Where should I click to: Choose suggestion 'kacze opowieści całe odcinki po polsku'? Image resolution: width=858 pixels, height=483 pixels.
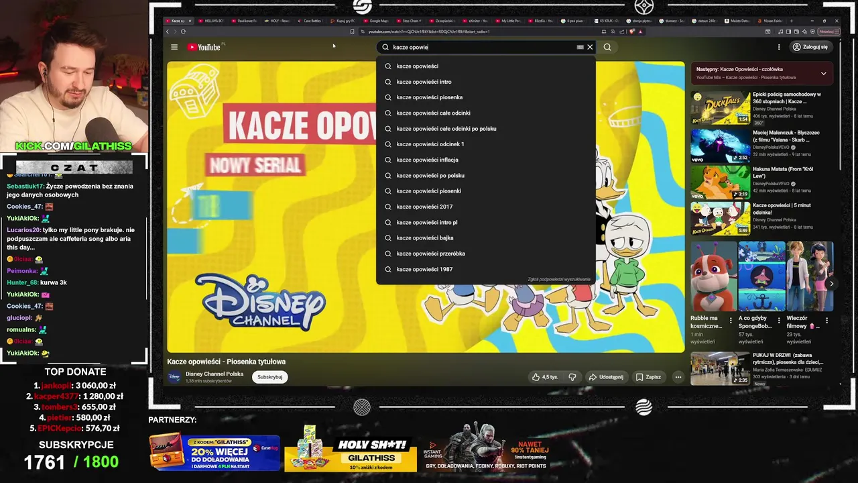[x=486, y=129]
